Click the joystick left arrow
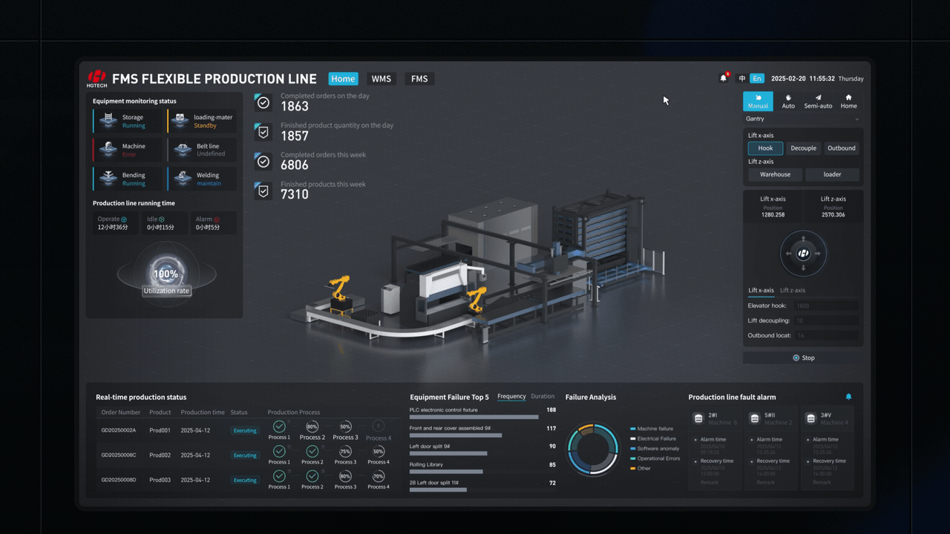Viewport: 950px width, 534px height. (789, 254)
